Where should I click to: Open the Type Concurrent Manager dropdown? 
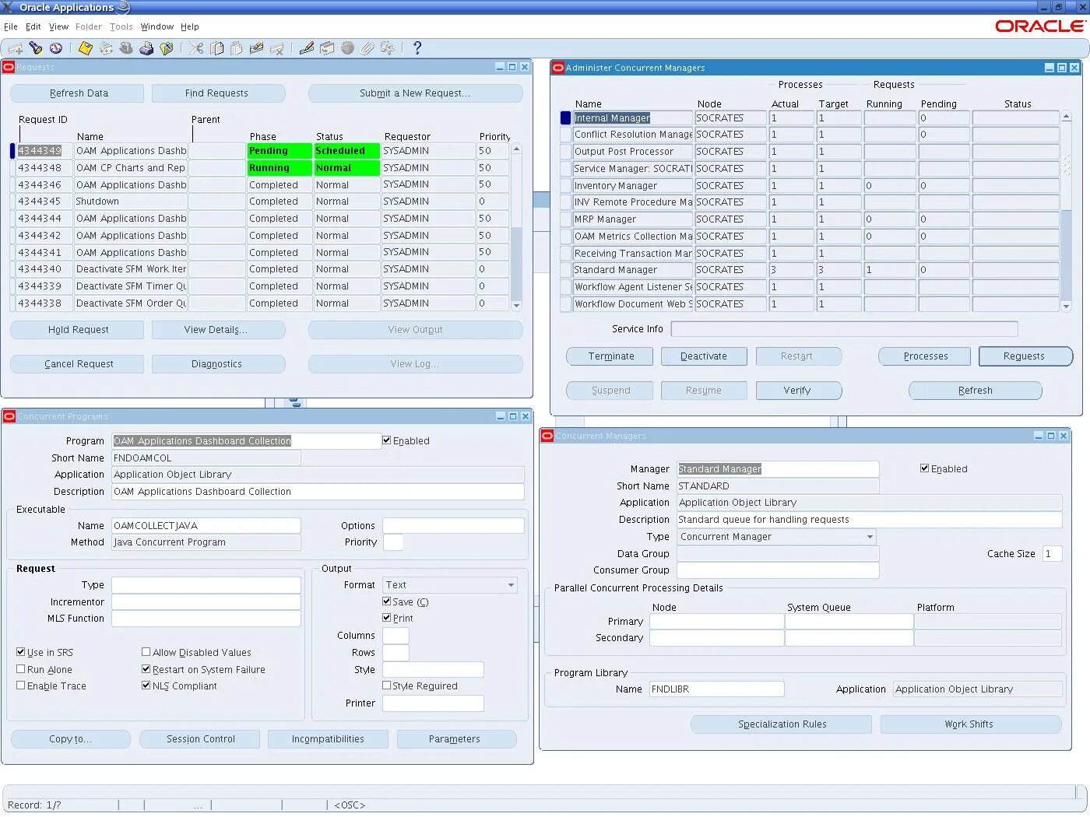(870, 537)
